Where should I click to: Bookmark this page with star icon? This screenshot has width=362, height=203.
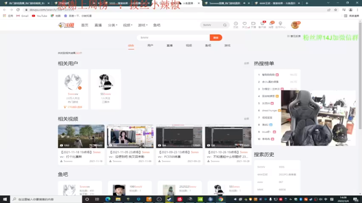pos(335,9)
